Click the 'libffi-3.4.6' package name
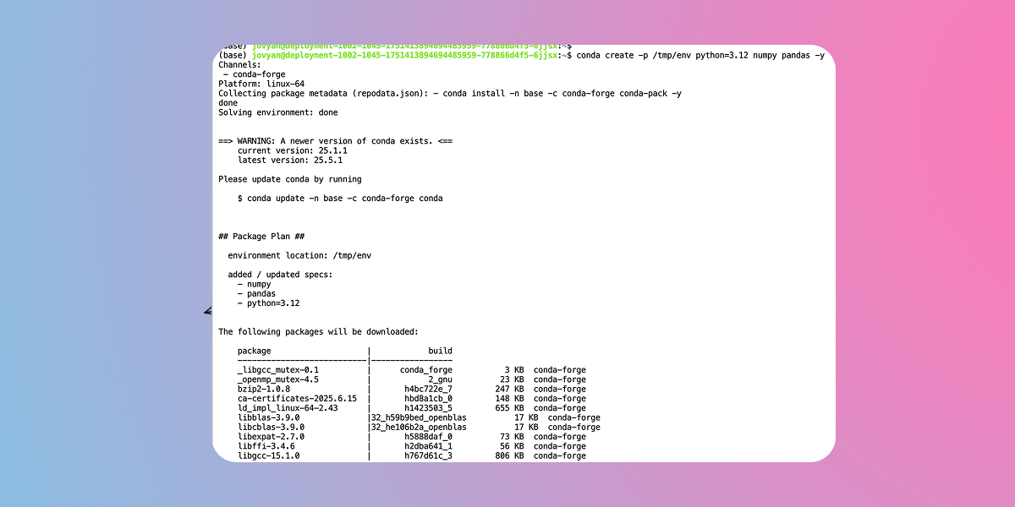Screen dimensions: 1015x507 pyautogui.click(x=266, y=446)
